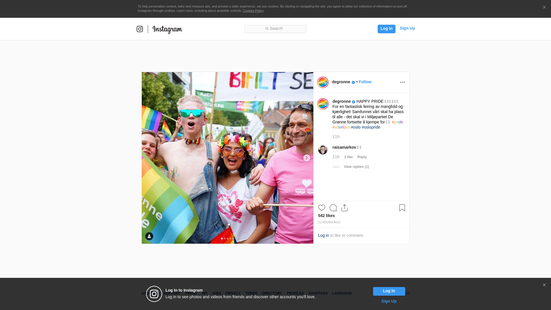
Task: Go to next photo with arrow
Action: click(x=306, y=158)
